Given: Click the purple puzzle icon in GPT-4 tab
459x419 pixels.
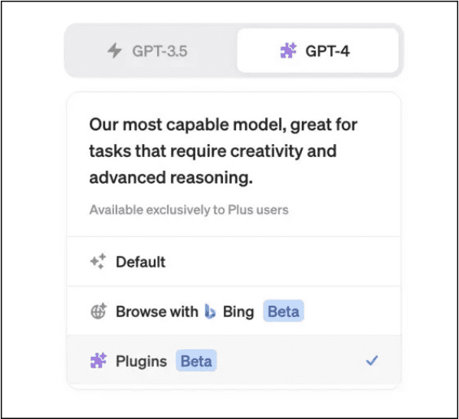Looking at the screenshot, I should (x=288, y=51).
